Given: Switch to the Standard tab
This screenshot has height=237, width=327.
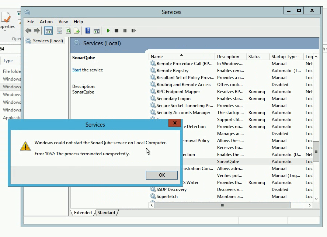Looking at the screenshot, I should [x=106, y=213].
